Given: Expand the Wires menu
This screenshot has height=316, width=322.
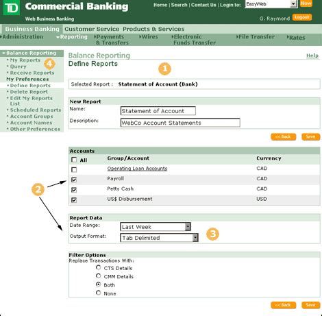Looking at the screenshot, I should coord(149,37).
